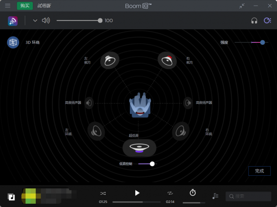Expand the output device dropdown arrow
Screen dimensions: 277x207
click(35, 21)
